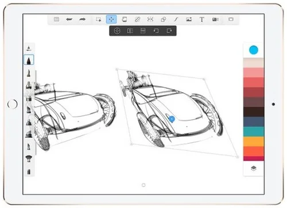Open the Layers panel icon

point(254,168)
